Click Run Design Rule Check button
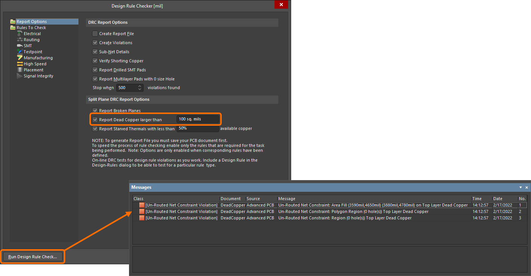 tap(32, 257)
